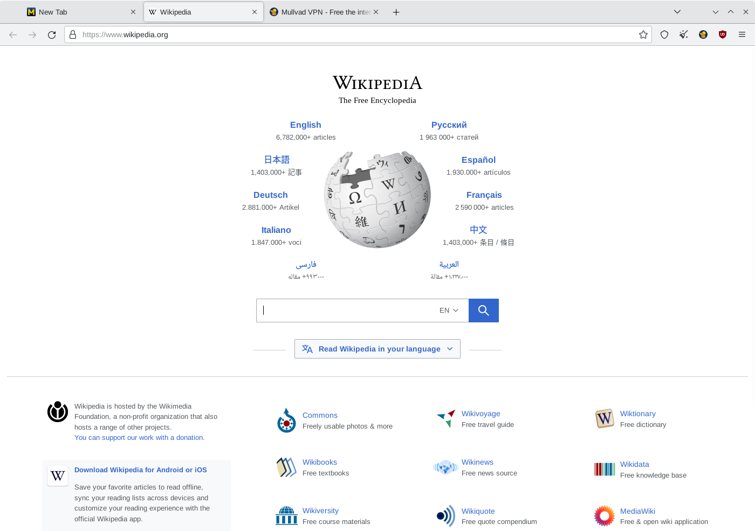The height and width of the screenshot is (531, 755).
Task: Open the EN search language dropdown
Action: 449,311
